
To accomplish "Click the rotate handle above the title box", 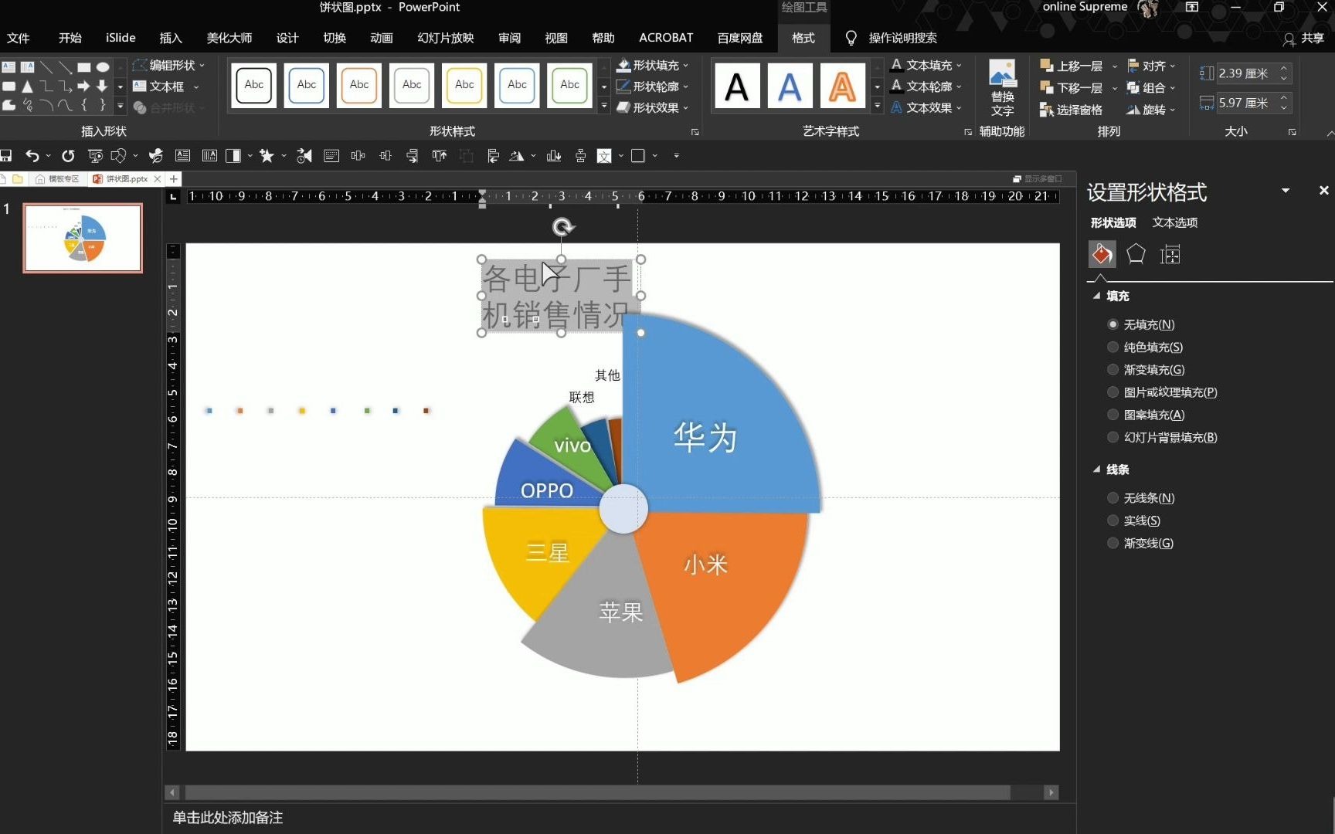I will [562, 227].
